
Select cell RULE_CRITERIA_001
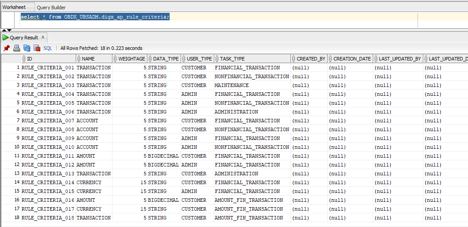(x=48, y=68)
